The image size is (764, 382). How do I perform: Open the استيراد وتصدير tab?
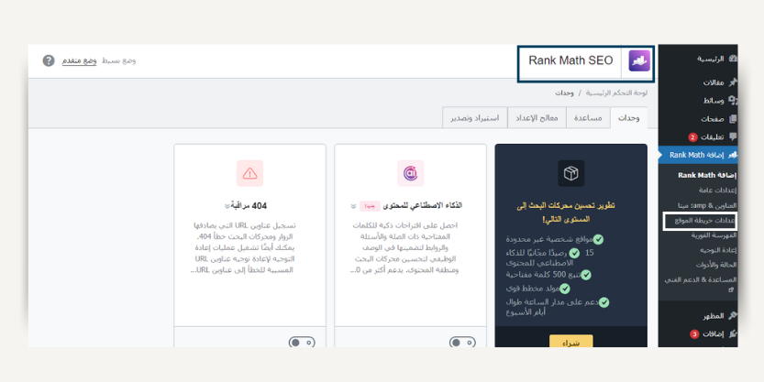coord(475,118)
